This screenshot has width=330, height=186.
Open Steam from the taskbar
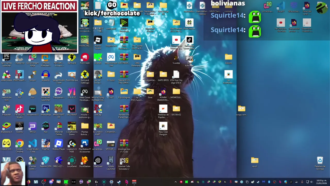(x=119, y=182)
